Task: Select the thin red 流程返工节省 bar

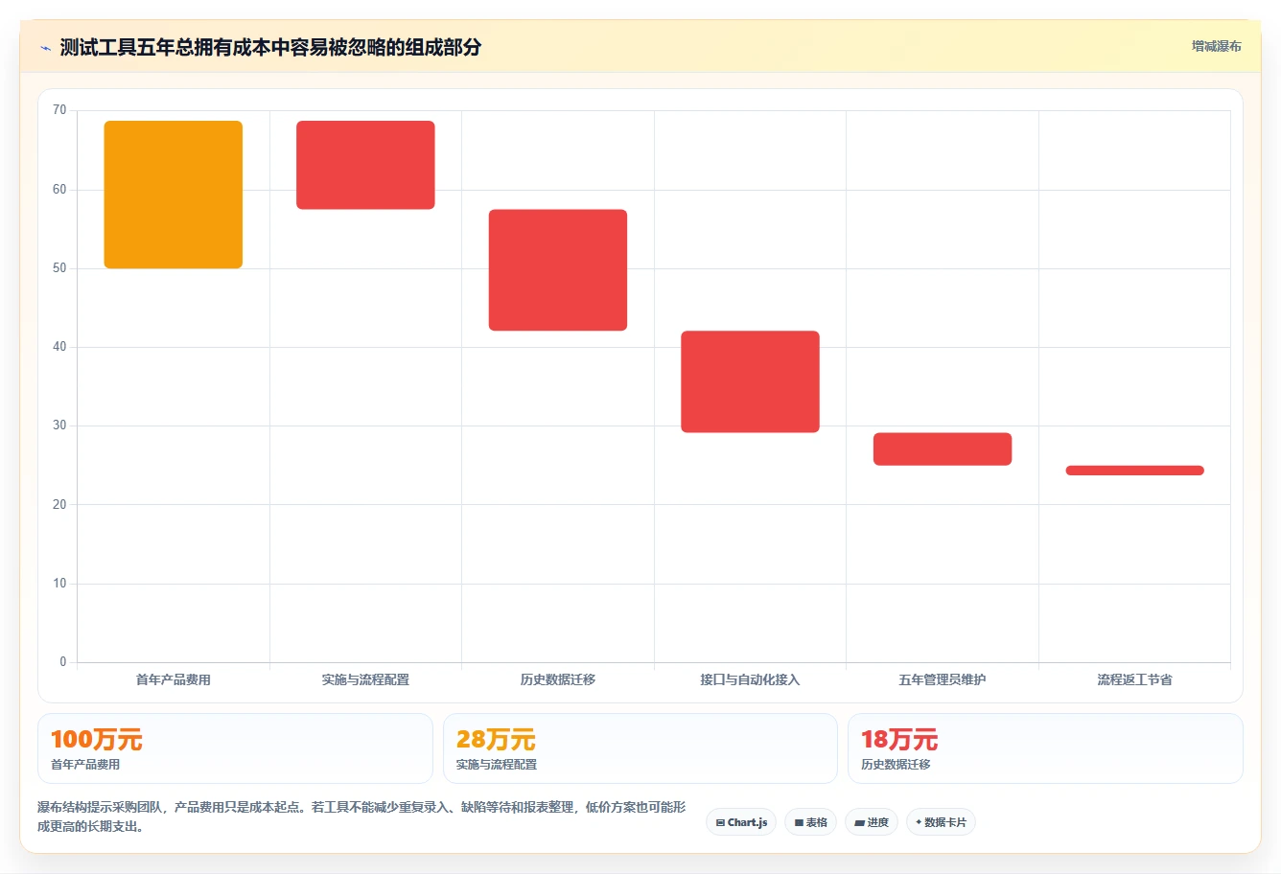Action: tap(1134, 471)
